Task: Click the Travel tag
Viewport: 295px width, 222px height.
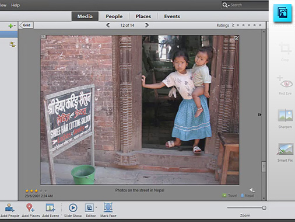Action: pyautogui.click(x=230, y=196)
